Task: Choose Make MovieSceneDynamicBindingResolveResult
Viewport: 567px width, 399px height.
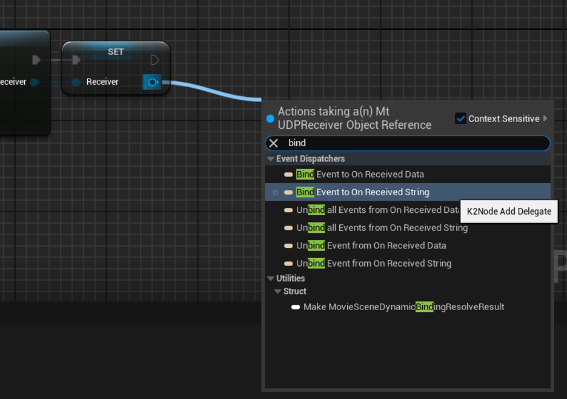Action: [x=403, y=307]
